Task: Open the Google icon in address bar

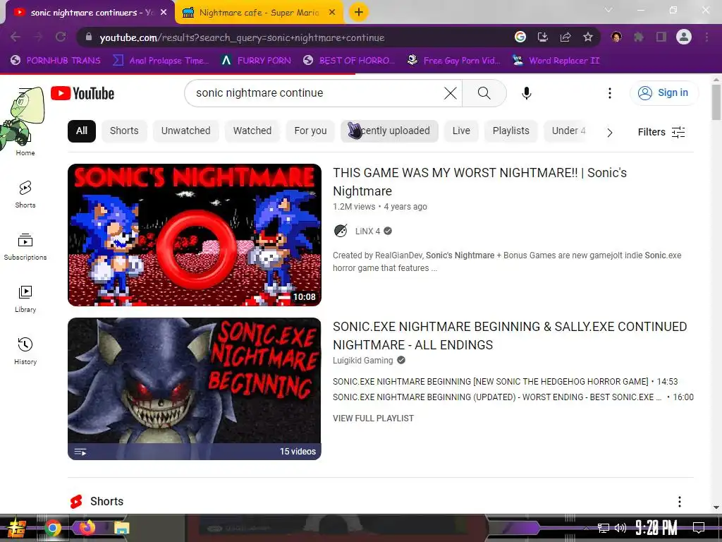Action: tap(520, 37)
